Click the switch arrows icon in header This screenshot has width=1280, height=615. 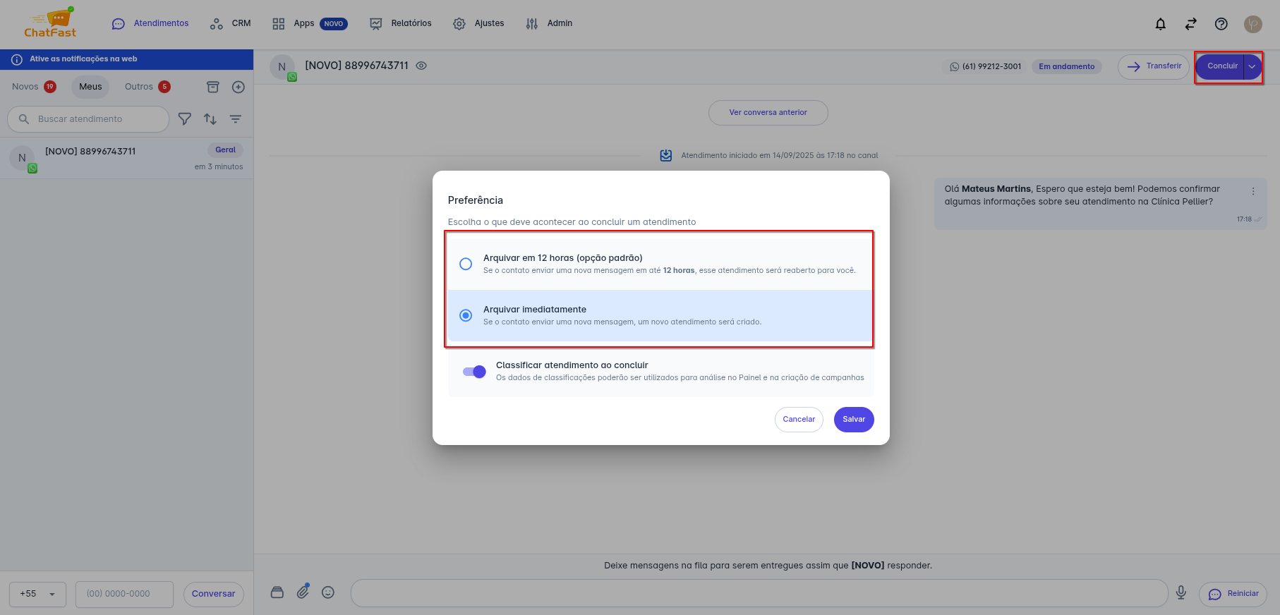point(1191,24)
